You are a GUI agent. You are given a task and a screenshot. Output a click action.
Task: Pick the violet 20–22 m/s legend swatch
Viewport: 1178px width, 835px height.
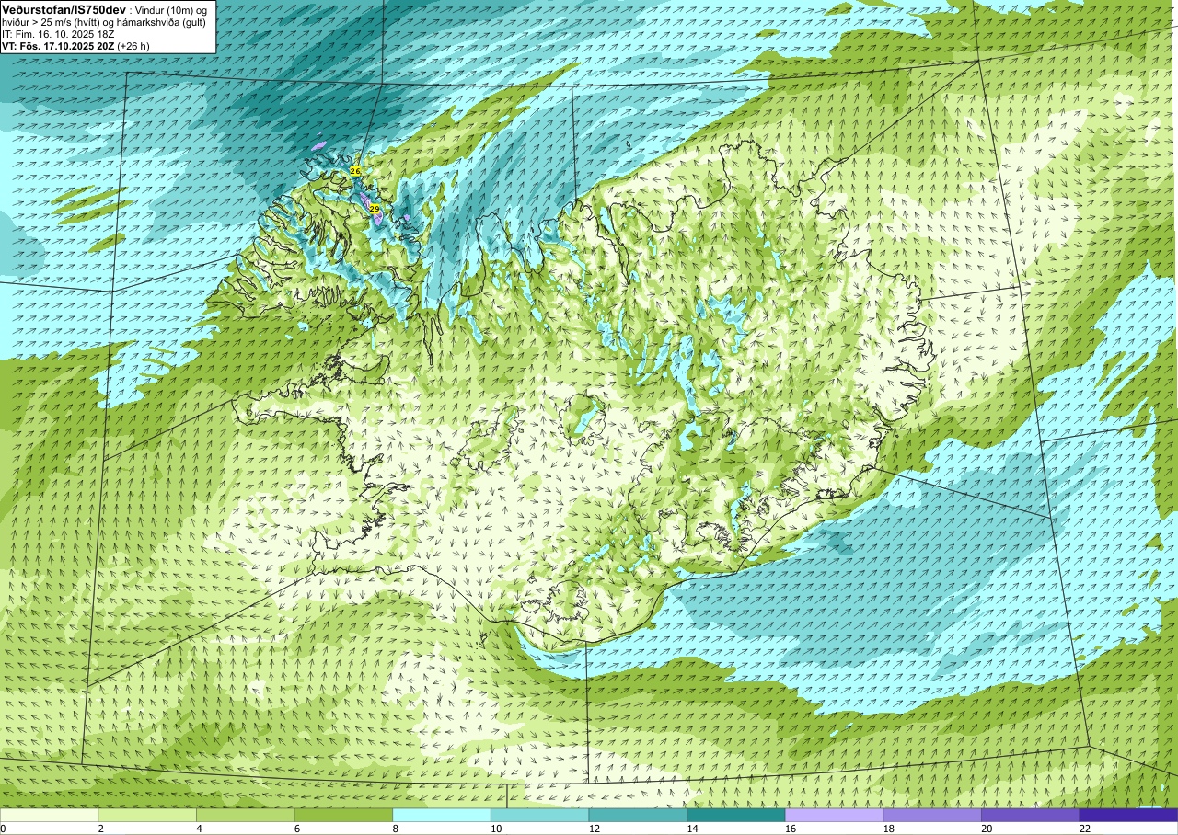click(x=1031, y=815)
